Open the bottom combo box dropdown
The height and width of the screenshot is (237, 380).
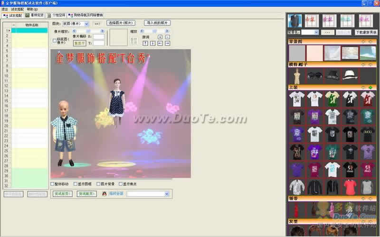(x=167, y=194)
